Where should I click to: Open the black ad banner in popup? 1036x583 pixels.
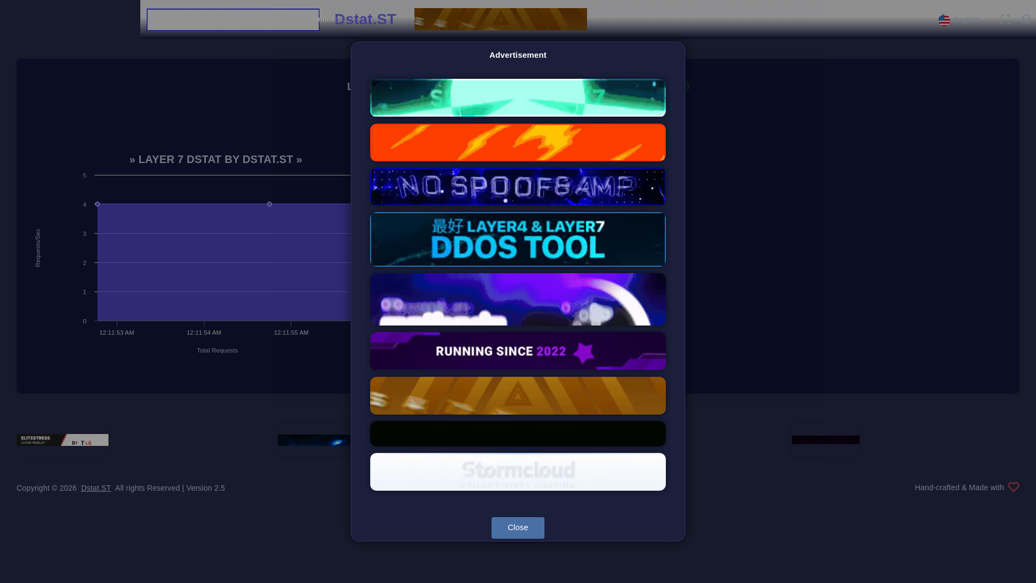[x=517, y=433]
